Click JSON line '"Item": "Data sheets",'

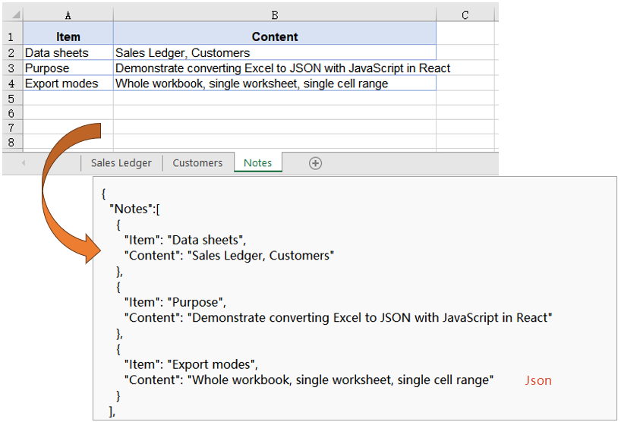(x=185, y=240)
